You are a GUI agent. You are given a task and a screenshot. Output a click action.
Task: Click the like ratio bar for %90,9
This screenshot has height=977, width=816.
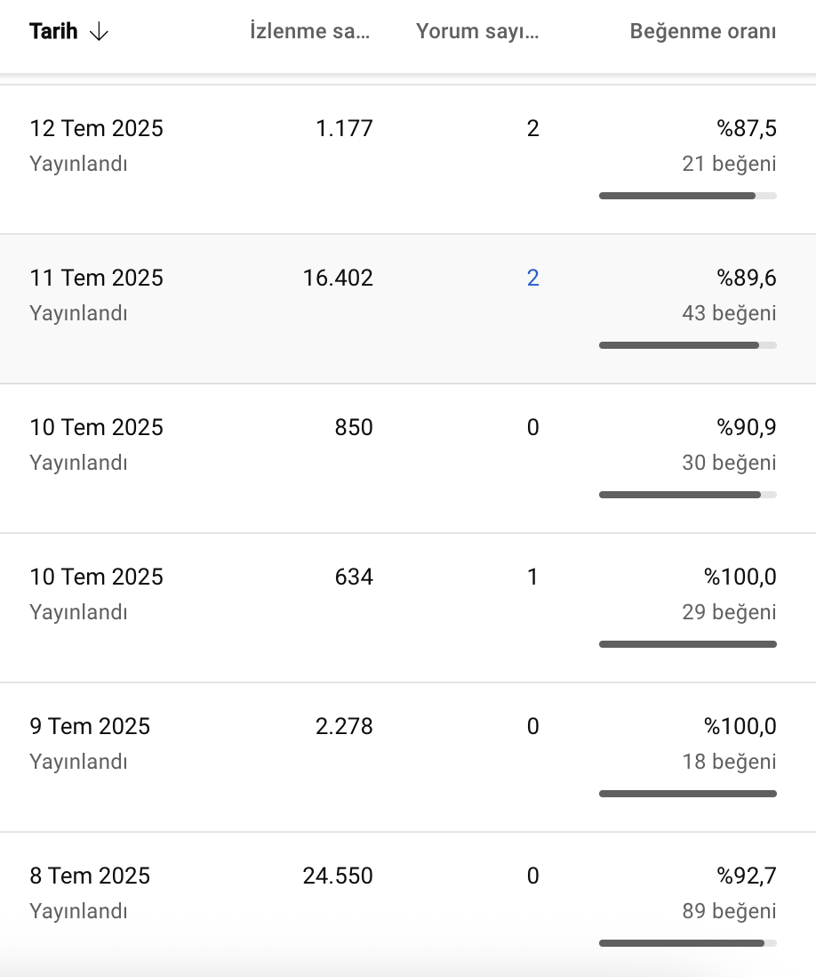tap(688, 495)
